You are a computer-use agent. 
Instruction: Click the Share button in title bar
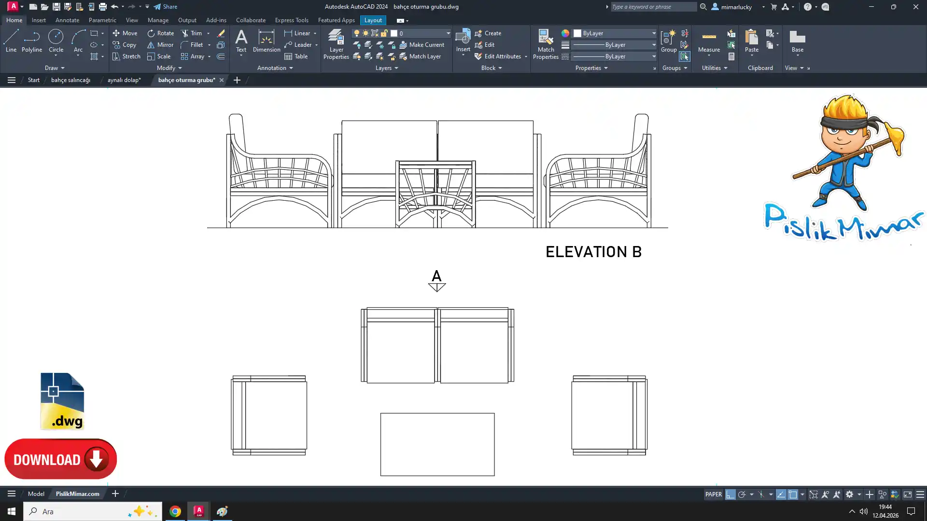coord(166,7)
